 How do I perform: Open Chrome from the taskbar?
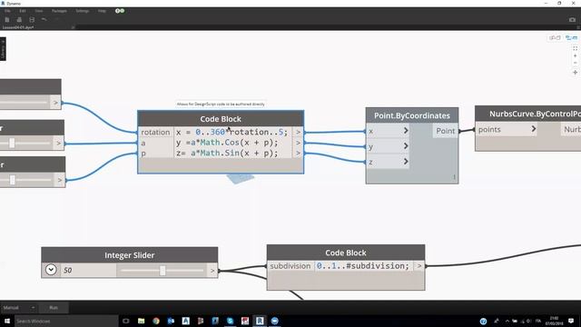156,321
